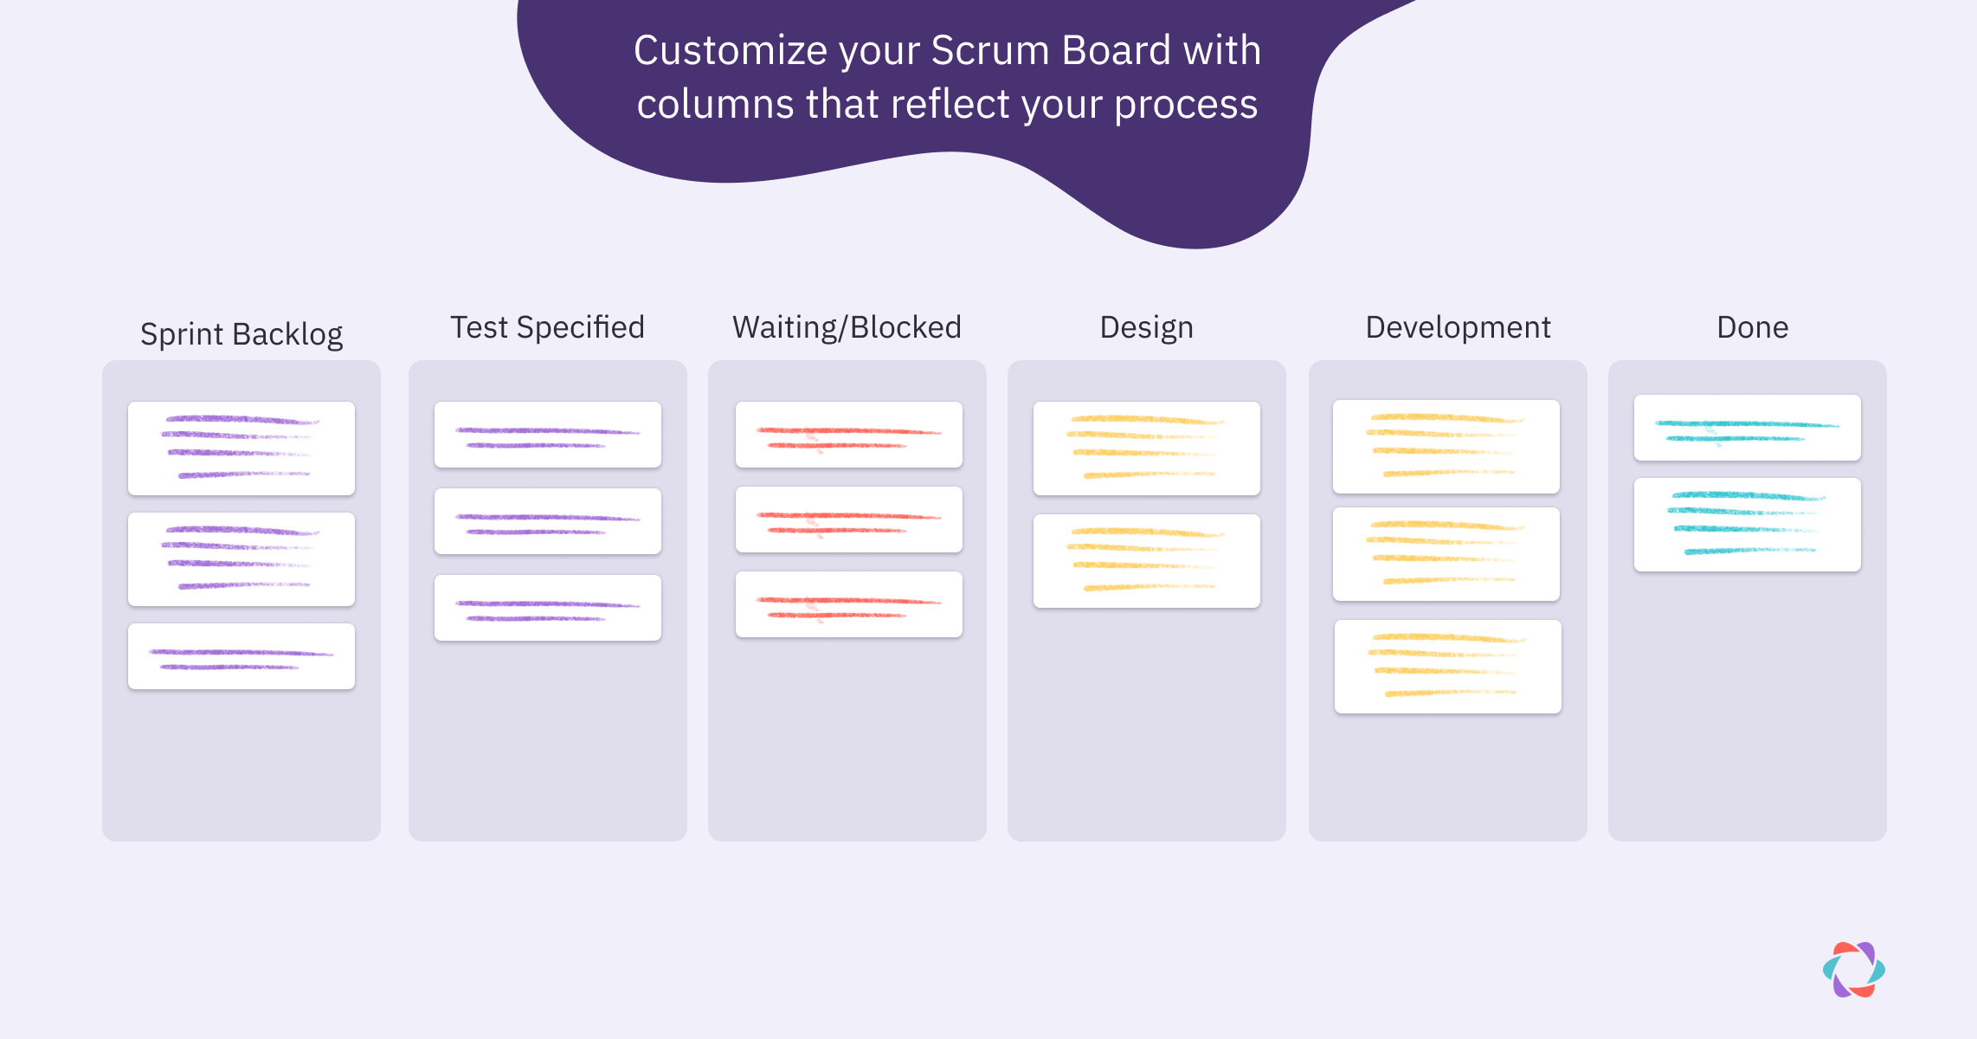Open the top teal card in Done
Screen dimensions: 1977x1039
coord(1748,428)
